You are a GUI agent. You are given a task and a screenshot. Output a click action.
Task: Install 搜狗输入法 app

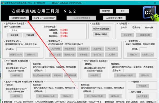click(x=69, y=55)
